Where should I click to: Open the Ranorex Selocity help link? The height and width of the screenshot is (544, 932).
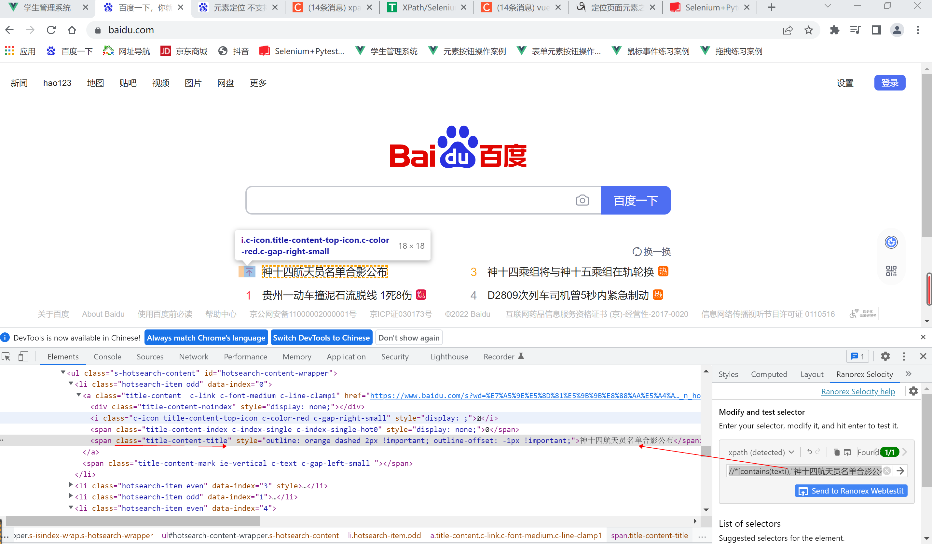tap(858, 392)
